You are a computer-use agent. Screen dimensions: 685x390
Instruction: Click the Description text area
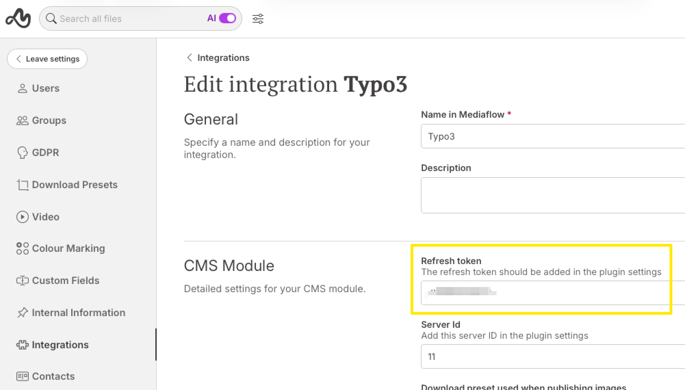tap(551, 195)
